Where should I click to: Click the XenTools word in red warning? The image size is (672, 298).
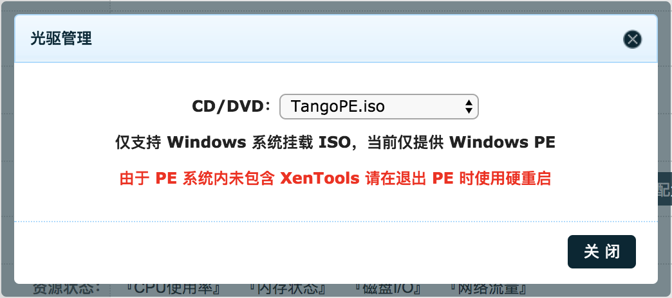click(320, 179)
